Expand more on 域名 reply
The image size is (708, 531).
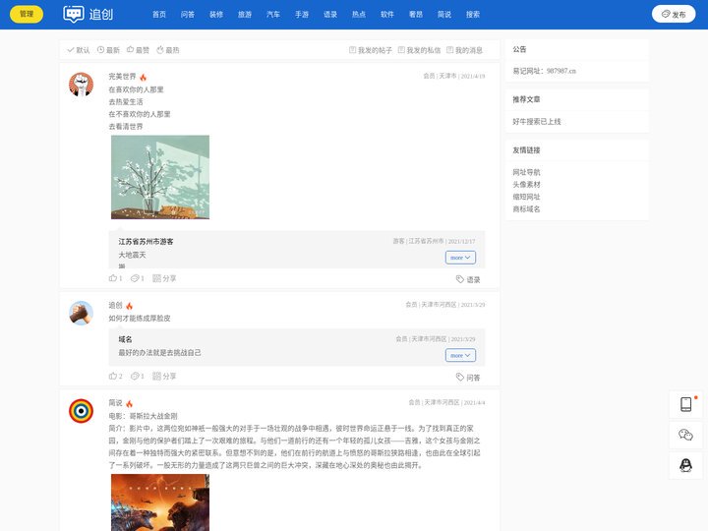click(x=460, y=355)
